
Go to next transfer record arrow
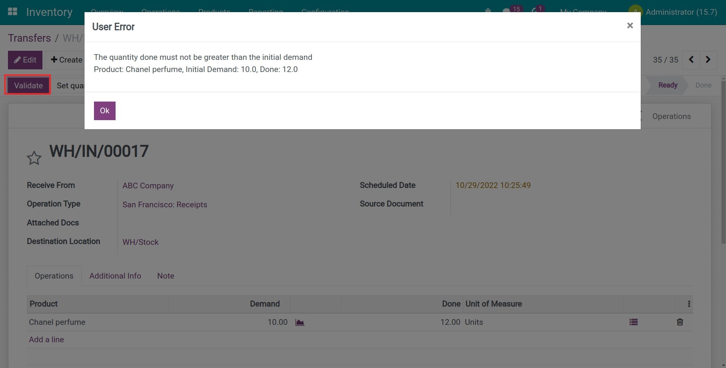click(708, 60)
